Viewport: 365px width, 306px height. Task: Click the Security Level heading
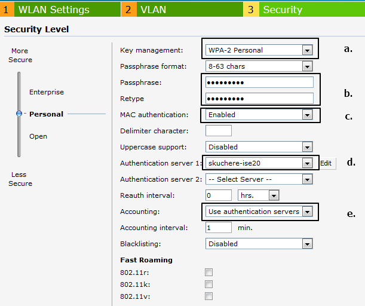[x=36, y=29]
